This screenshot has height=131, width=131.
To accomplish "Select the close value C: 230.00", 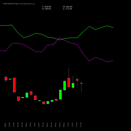I will click(x=46, y=7).
